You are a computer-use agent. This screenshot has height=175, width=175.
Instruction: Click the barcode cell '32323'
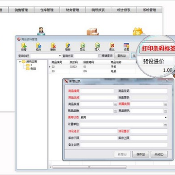[x=73, y=67]
